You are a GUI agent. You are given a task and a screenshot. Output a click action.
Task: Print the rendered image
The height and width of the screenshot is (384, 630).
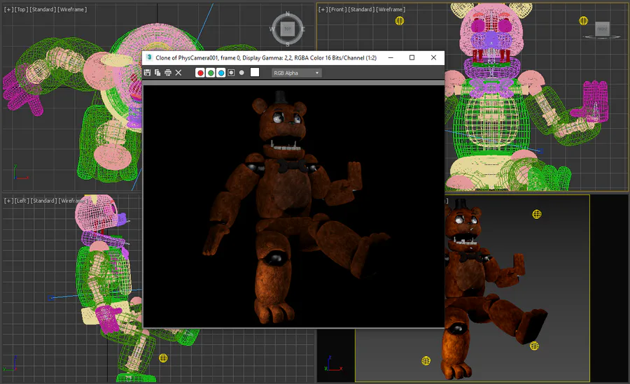pyautogui.click(x=168, y=73)
